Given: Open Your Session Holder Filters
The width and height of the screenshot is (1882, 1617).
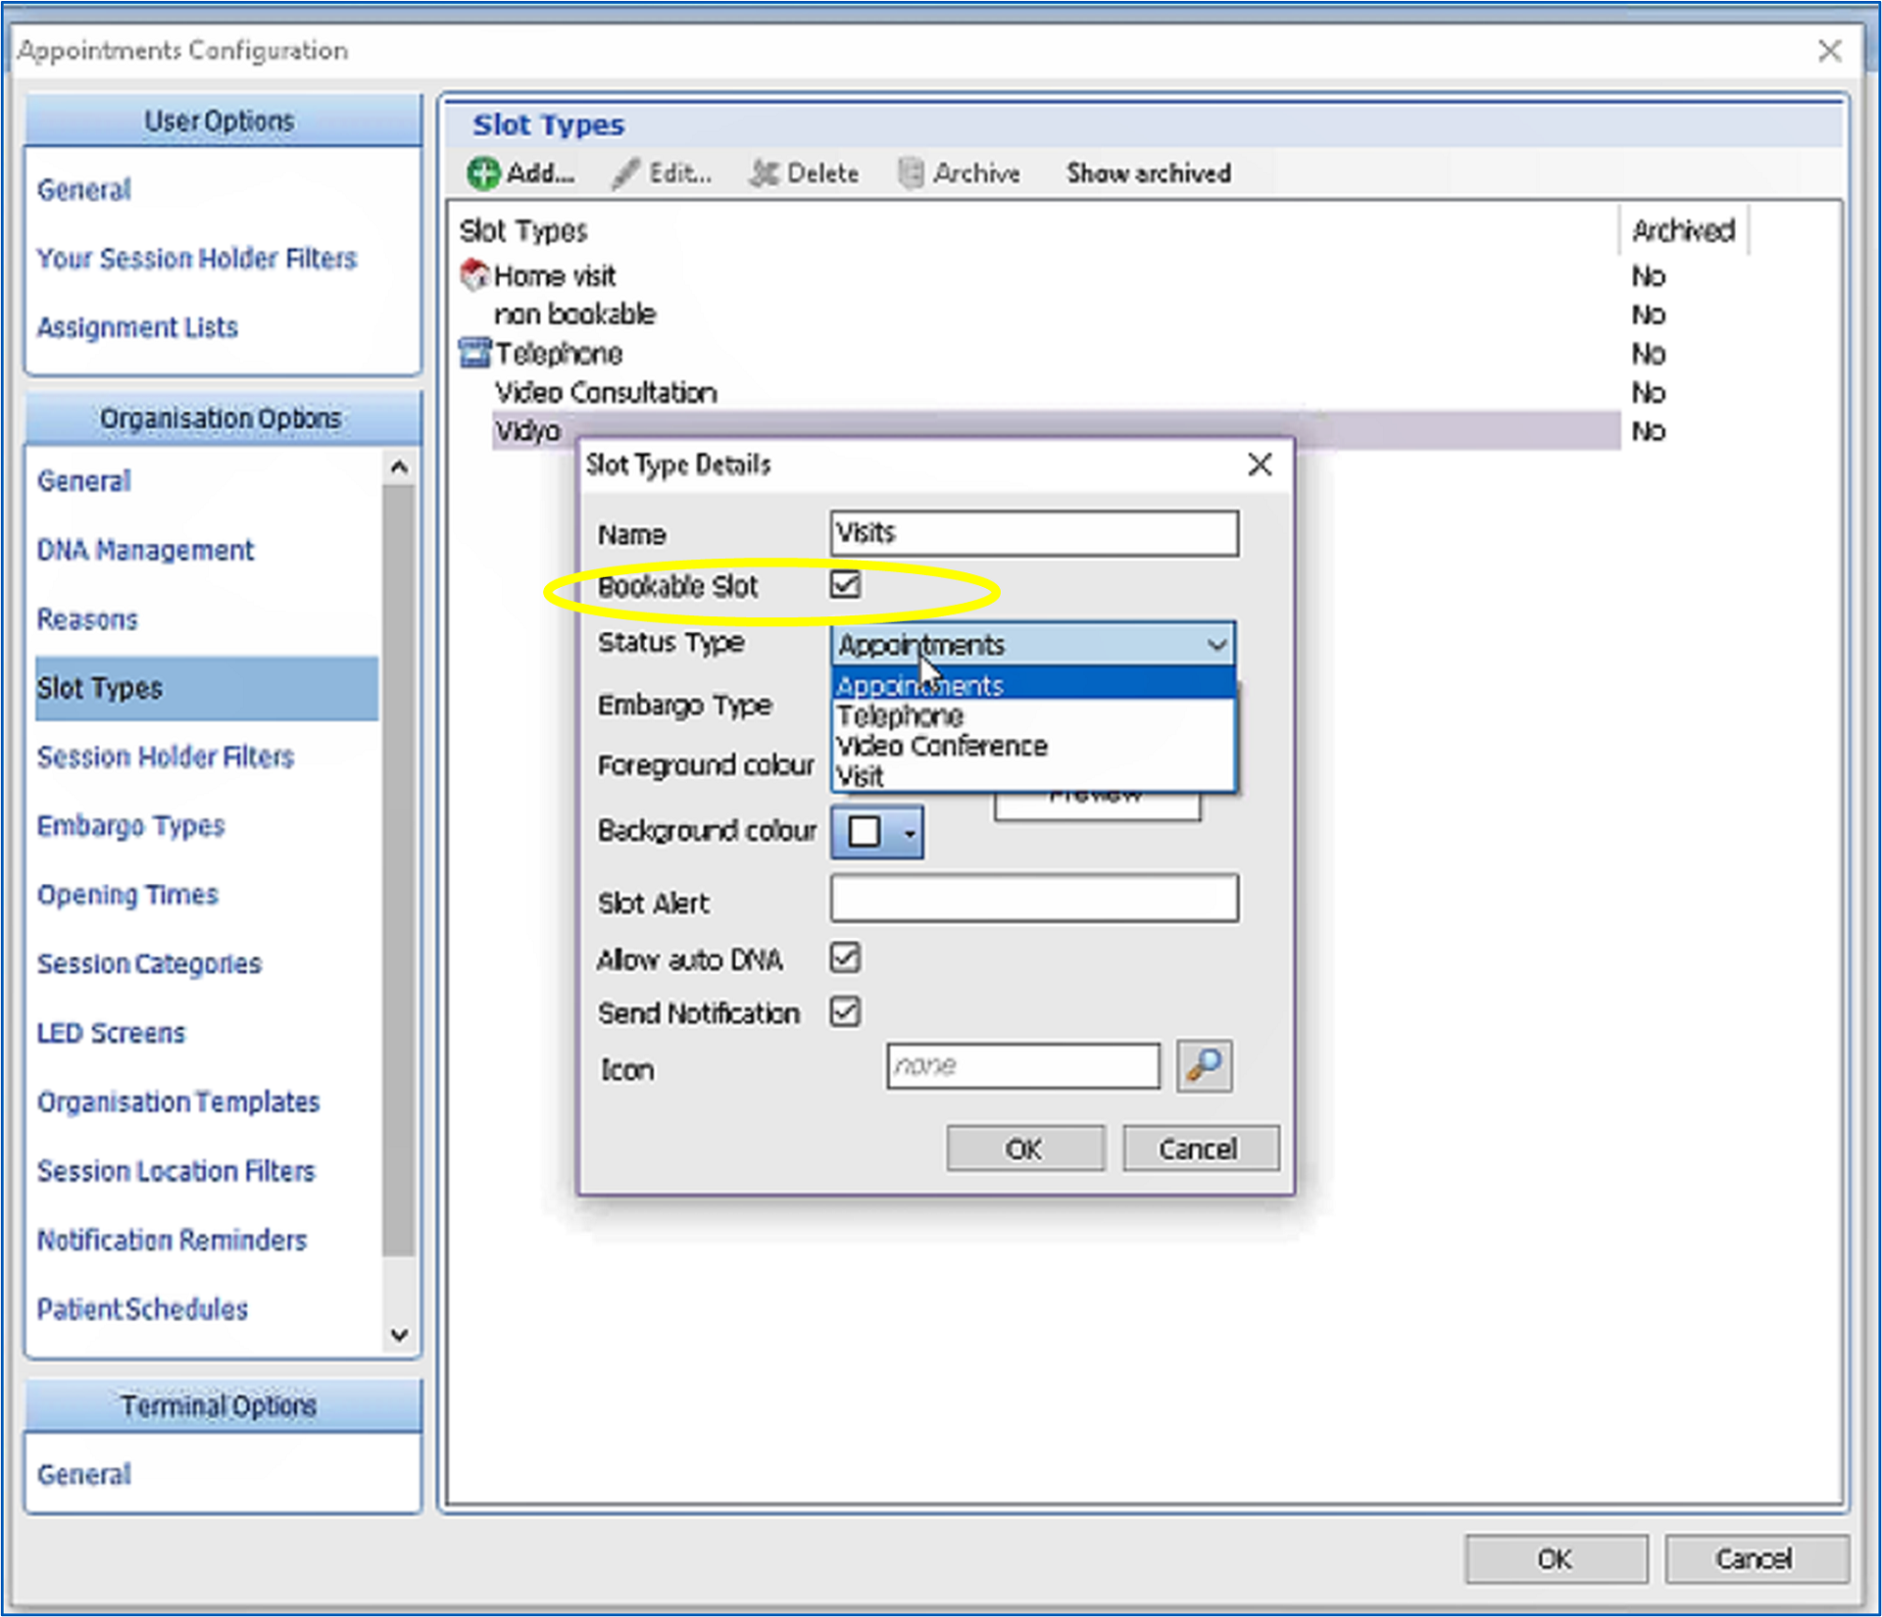Looking at the screenshot, I should coord(197,259).
